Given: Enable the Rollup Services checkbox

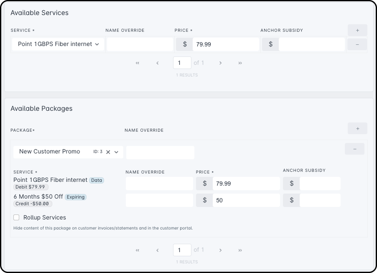Looking at the screenshot, I should coord(16,217).
